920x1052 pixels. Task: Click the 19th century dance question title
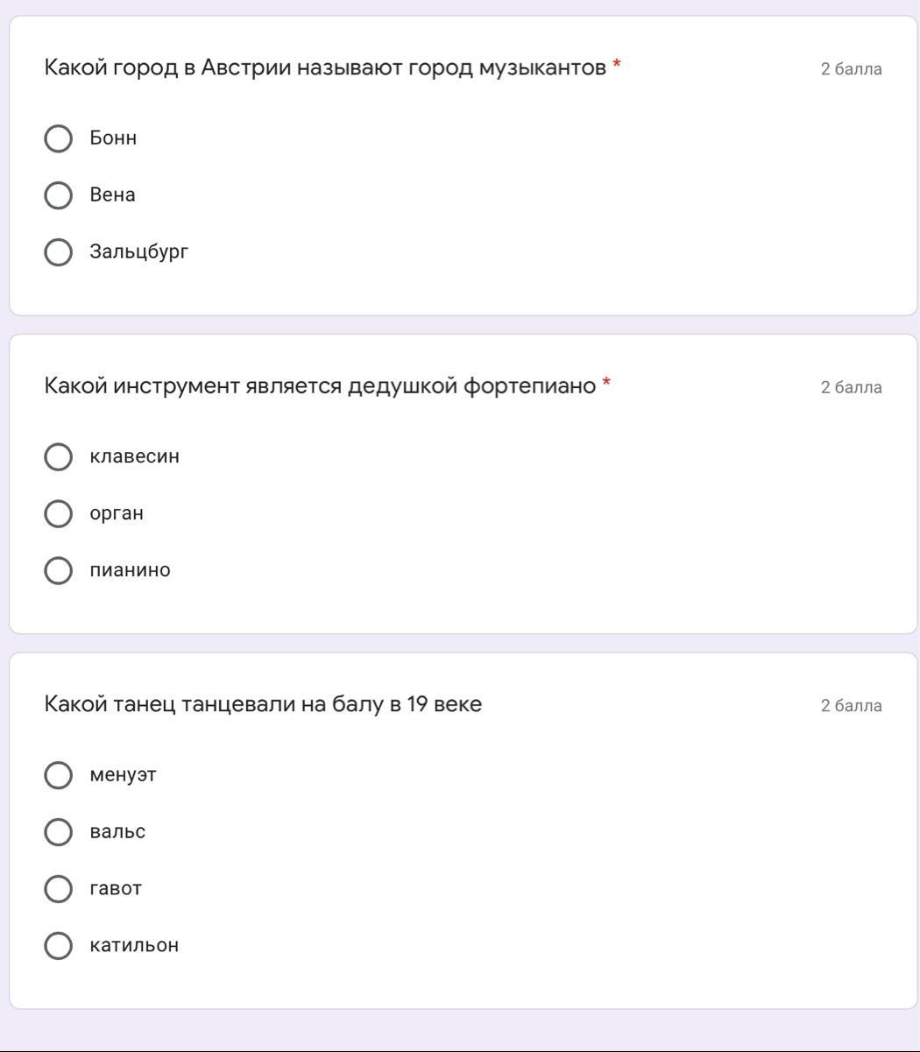(263, 704)
